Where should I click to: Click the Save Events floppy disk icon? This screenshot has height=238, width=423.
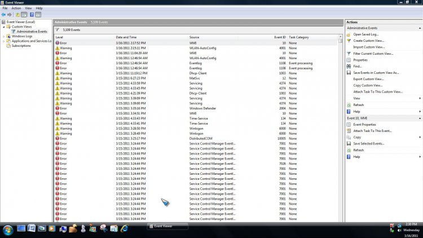[x=349, y=73]
